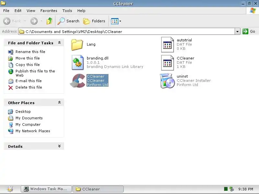Click the Copy this file icon
Image resolution: width=259 pixels, height=194 pixels.
click(11, 65)
